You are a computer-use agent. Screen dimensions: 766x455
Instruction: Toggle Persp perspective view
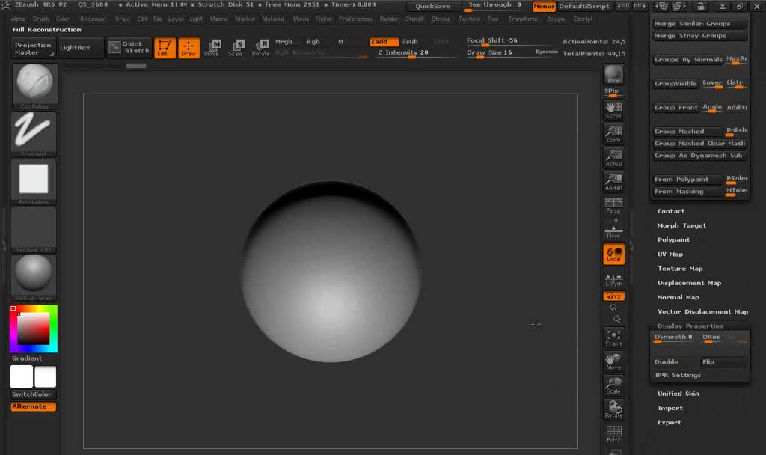(613, 205)
